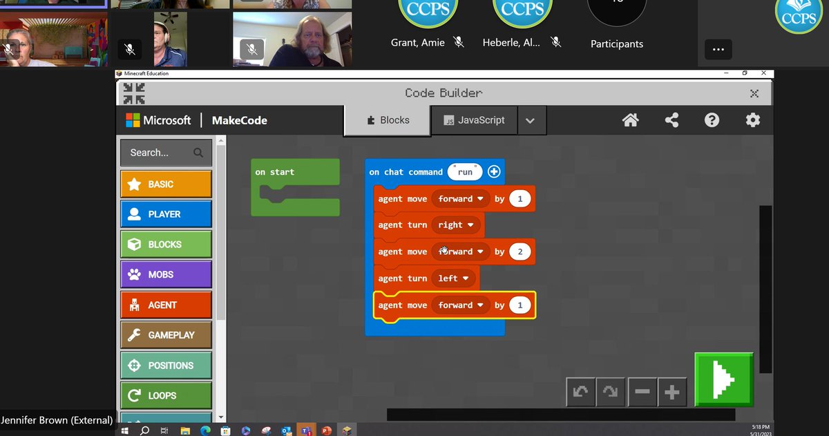829x436 pixels.
Task: Open more options ellipsis in meeting
Action: (718, 50)
